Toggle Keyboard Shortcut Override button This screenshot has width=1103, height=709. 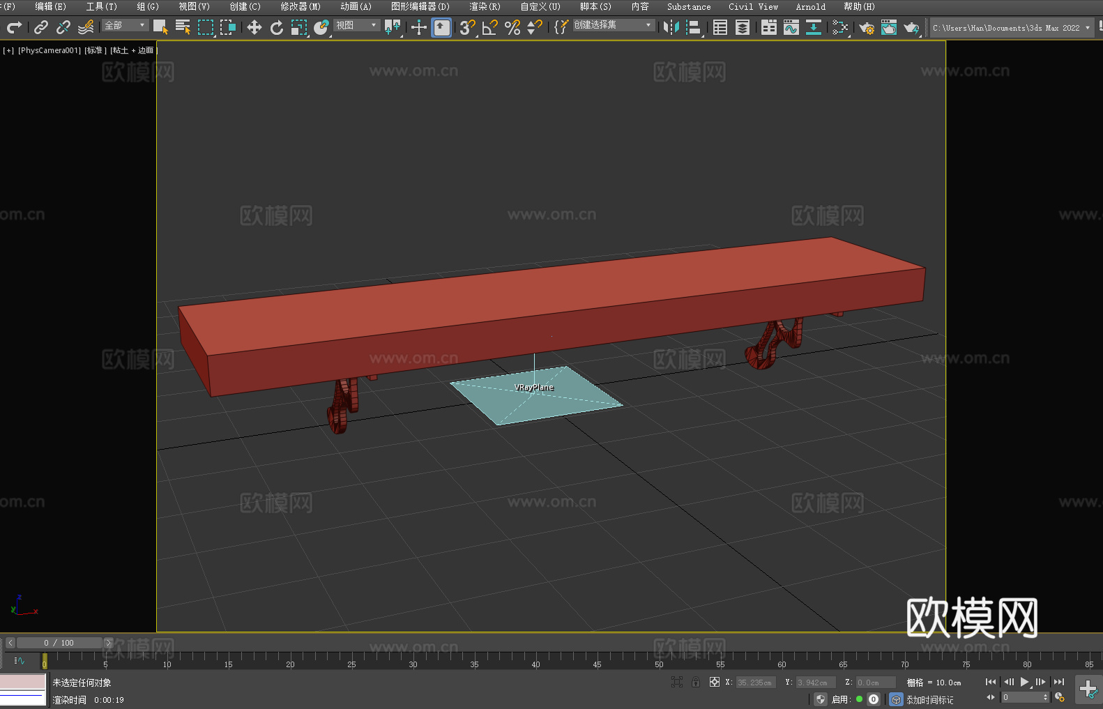click(441, 27)
